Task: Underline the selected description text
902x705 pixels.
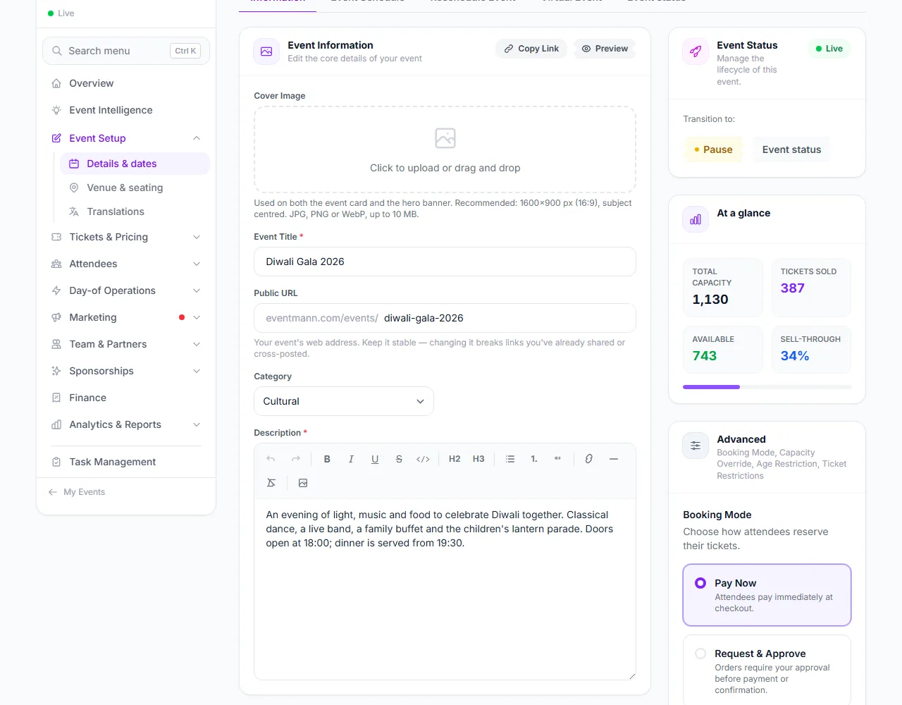Action: click(375, 459)
